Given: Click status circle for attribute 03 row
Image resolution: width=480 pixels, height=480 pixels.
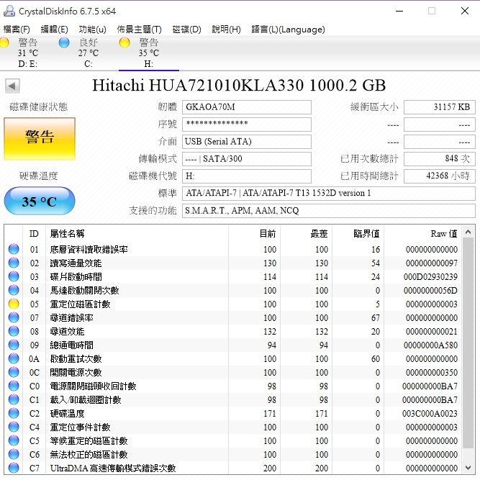Looking at the screenshot, I should point(14,276).
